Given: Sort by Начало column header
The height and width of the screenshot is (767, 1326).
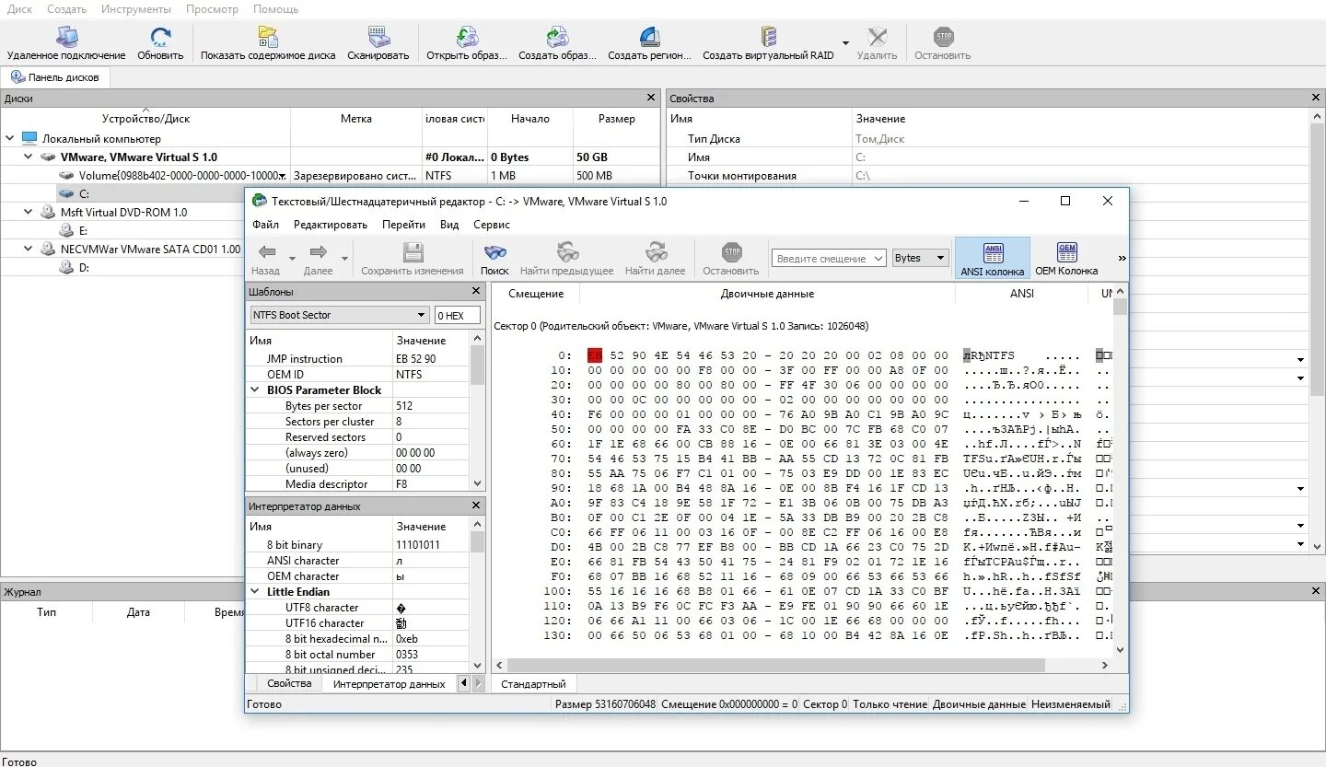Looking at the screenshot, I should pos(529,118).
